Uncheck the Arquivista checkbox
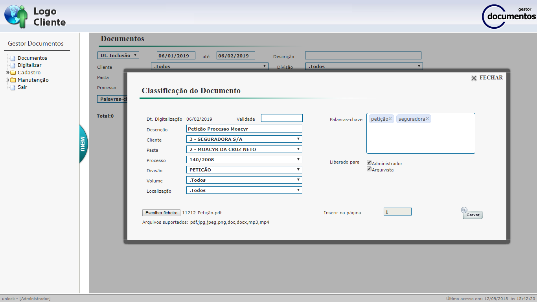The width and height of the screenshot is (537, 302). 369,169
